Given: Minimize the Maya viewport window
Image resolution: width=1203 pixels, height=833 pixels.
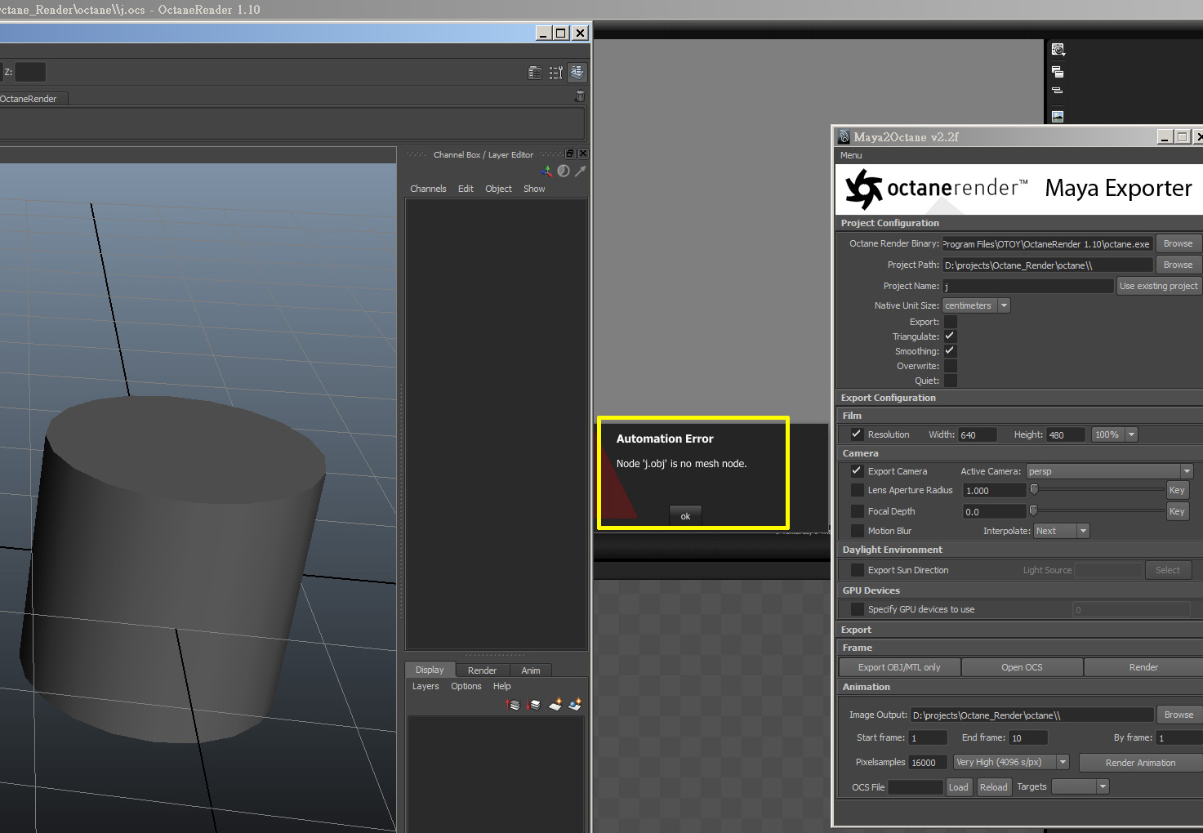Looking at the screenshot, I should click(x=544, y=33).
